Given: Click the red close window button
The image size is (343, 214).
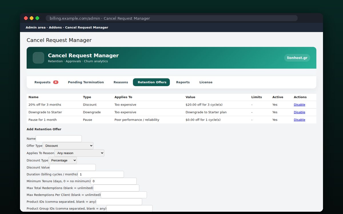Looking at the screenshot, I should [x=26, y=18].
